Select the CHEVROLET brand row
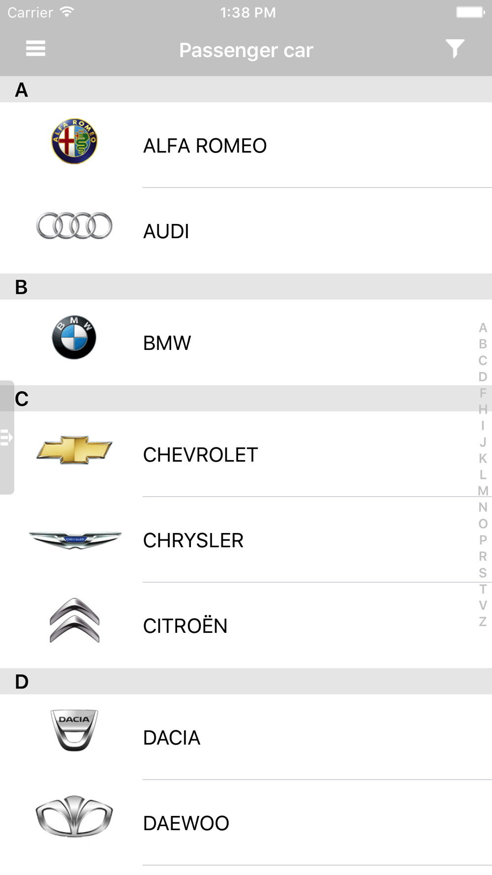492x875 pixels. (x=246, y=454)
